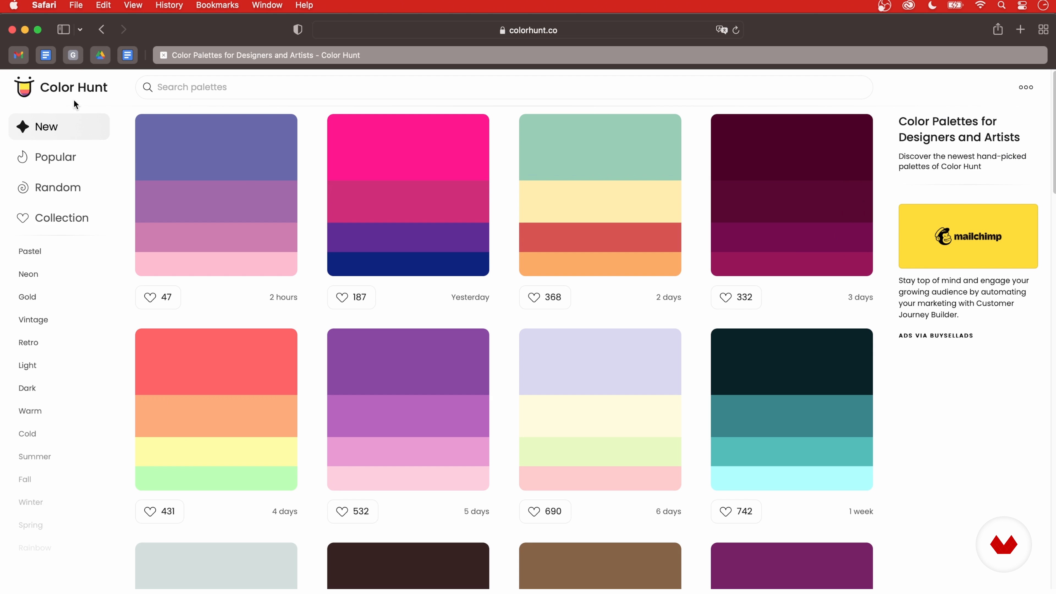The height and width of the screenshot is (594, 1056).
Task: Filter by Retro tag
Action: pos(28,342)
